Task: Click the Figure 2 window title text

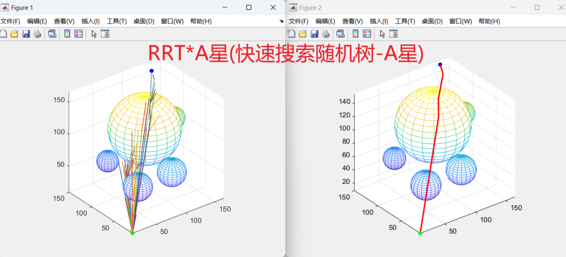Action: pyautogui.click(x=310, y=7)
